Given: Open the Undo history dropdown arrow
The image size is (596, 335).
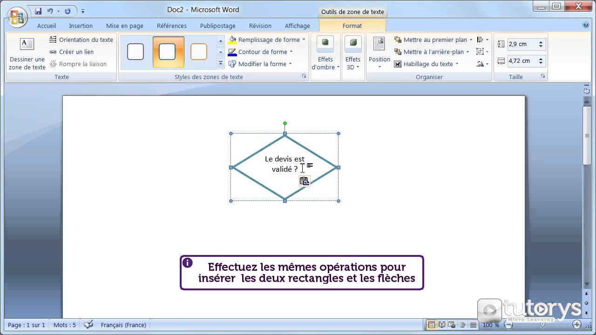Looking at the screenshot, I should [x=58, y=11].
